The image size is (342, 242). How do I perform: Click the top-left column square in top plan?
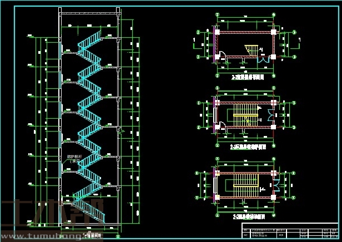218,33
